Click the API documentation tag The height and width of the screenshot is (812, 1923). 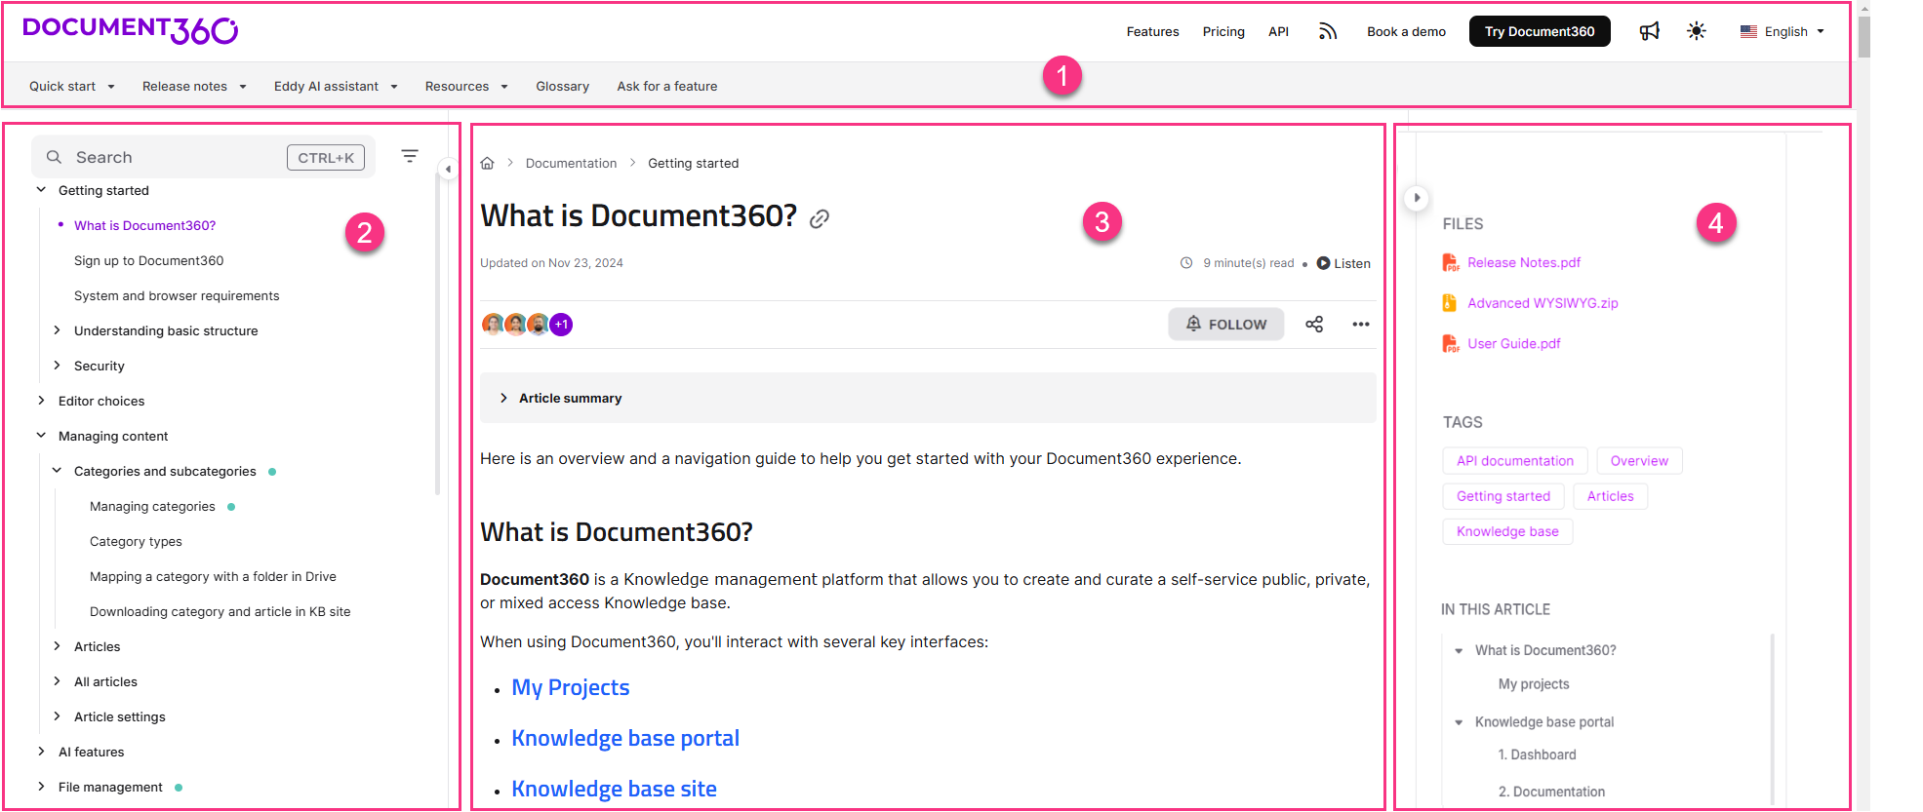(x=1515, y=461)
